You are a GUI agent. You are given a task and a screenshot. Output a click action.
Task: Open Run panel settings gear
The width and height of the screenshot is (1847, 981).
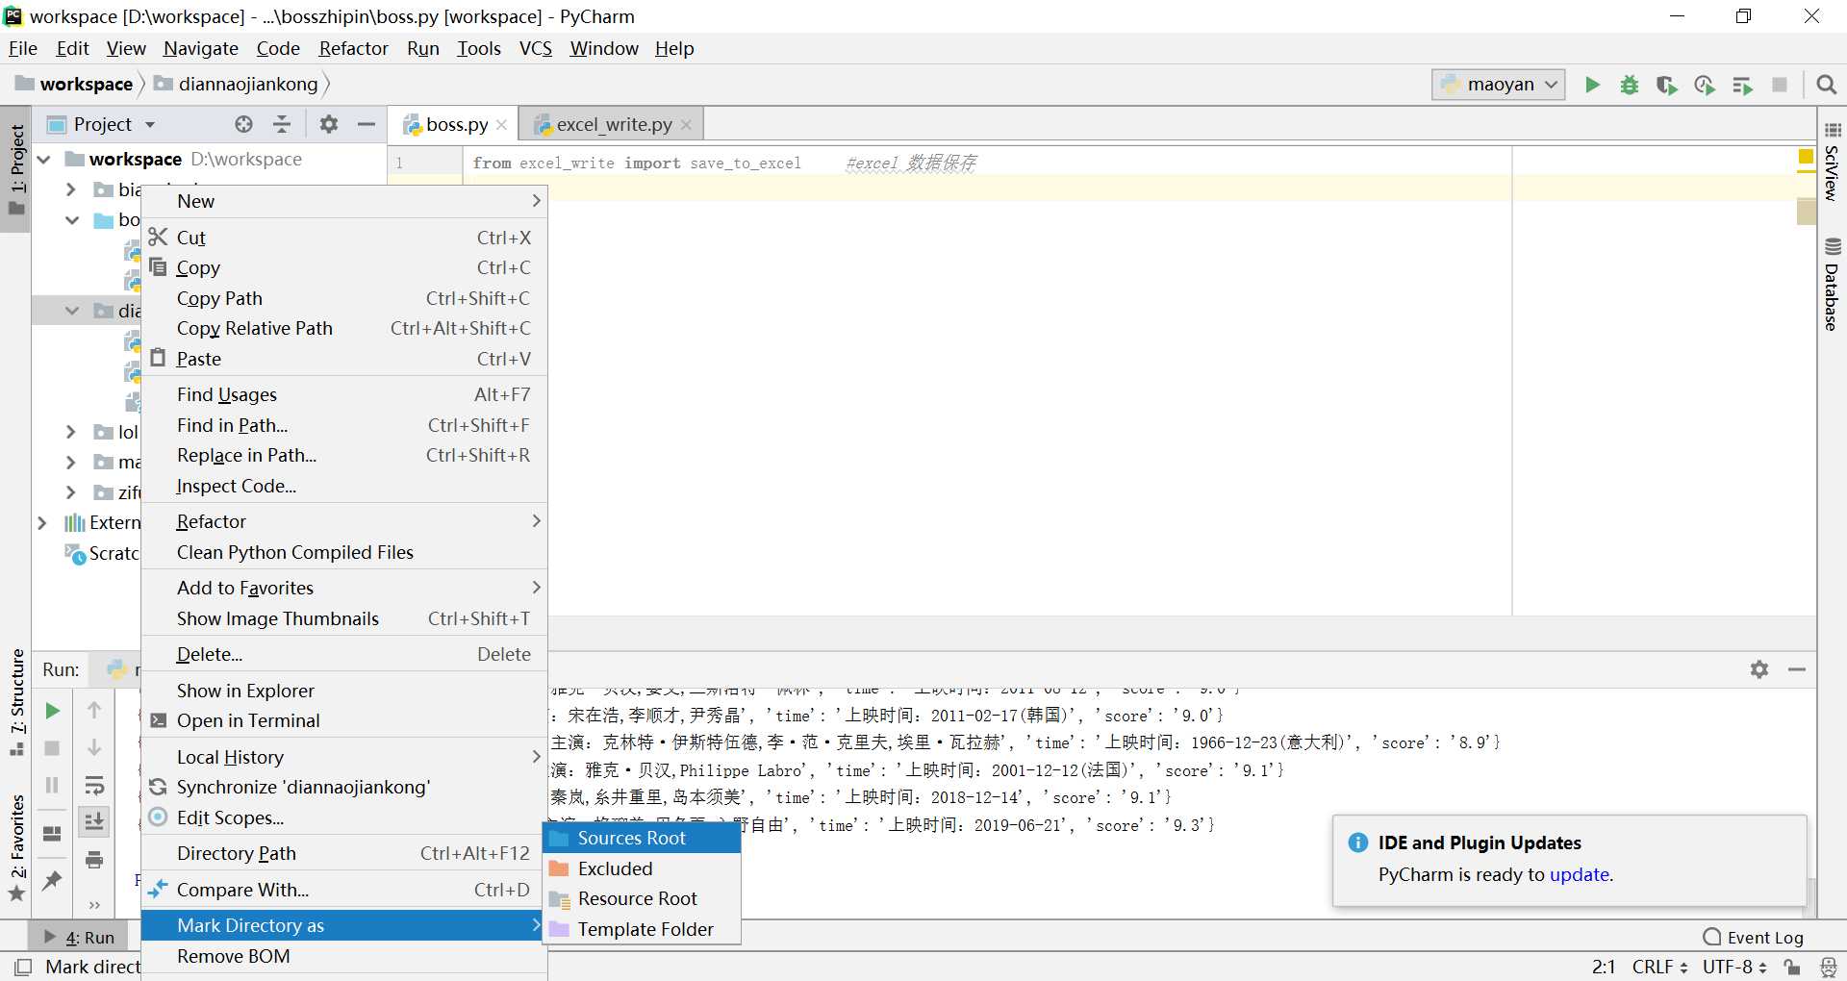pyautogui.click(x=1759, y=669)
